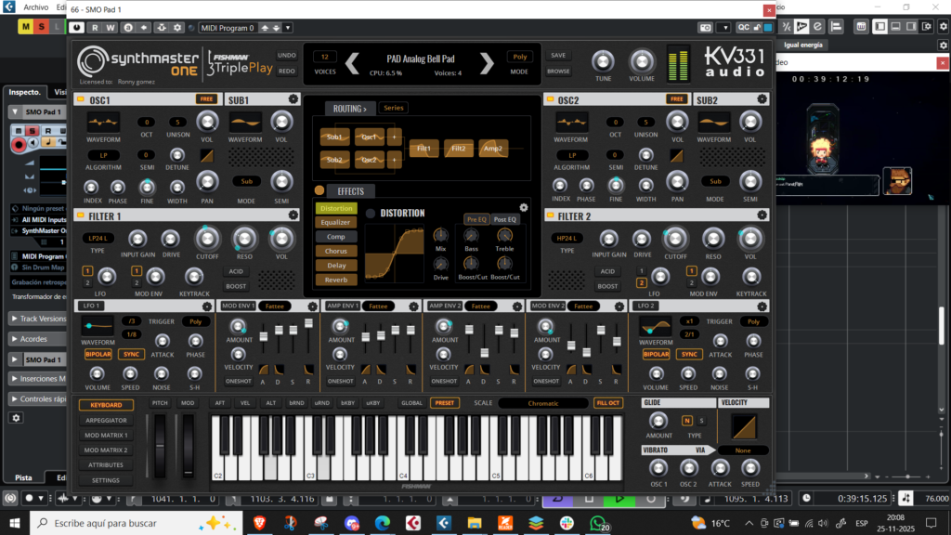Click pitch bend wheel strip
The height and width of the screenshot is (535, 951).
[160, 445]
